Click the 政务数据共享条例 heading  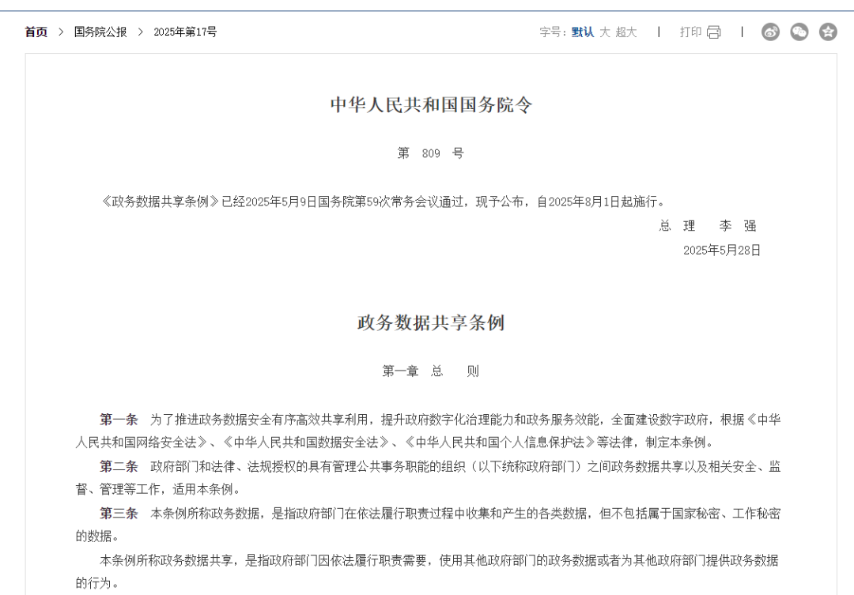click(431, 322)
